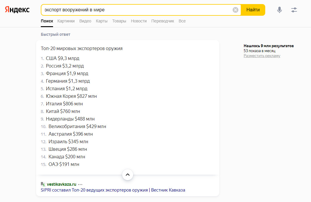The image size is (311, 202).
Task: Click the Яндекс logo
Action: 17,10
